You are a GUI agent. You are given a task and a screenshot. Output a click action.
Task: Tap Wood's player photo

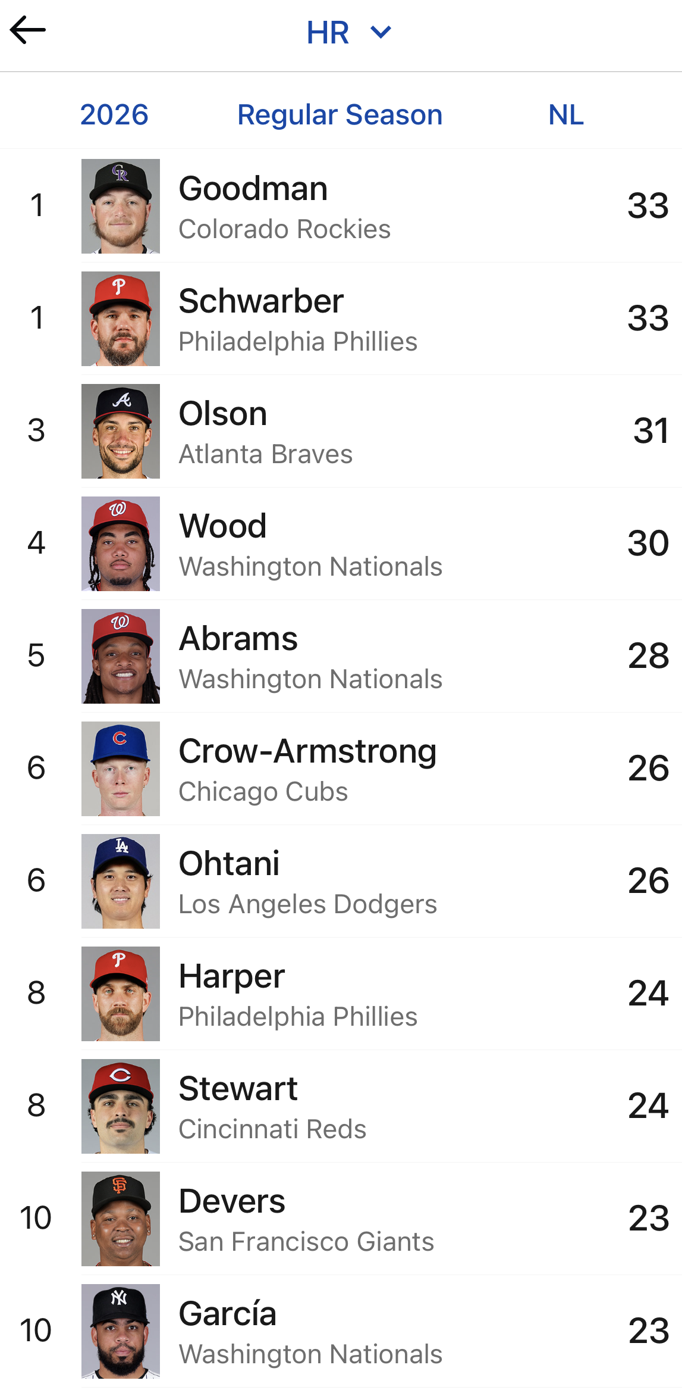click(121, 544)
